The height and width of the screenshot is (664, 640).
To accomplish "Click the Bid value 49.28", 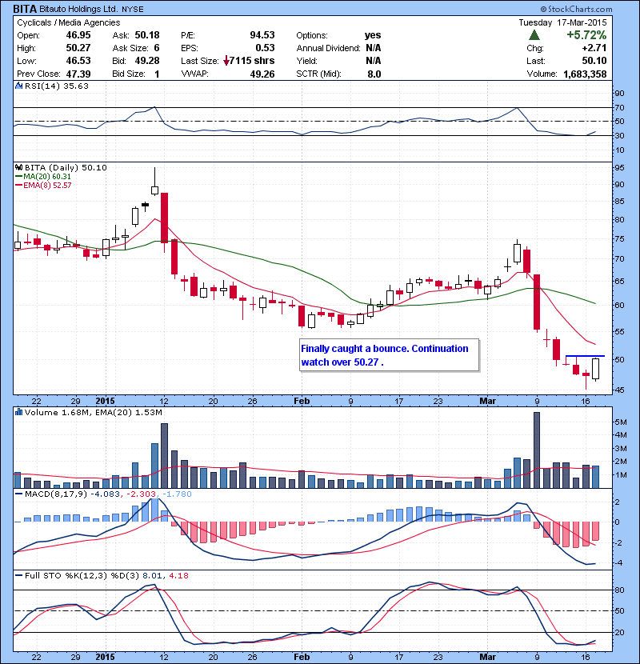I will pos(147,61).
